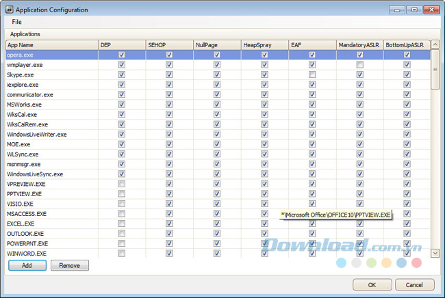The width and height of the screenshot is (445, 298).
Task: Select the MSACCESS.EXE row
Action: pyautogui.click(x=218, y=213)
